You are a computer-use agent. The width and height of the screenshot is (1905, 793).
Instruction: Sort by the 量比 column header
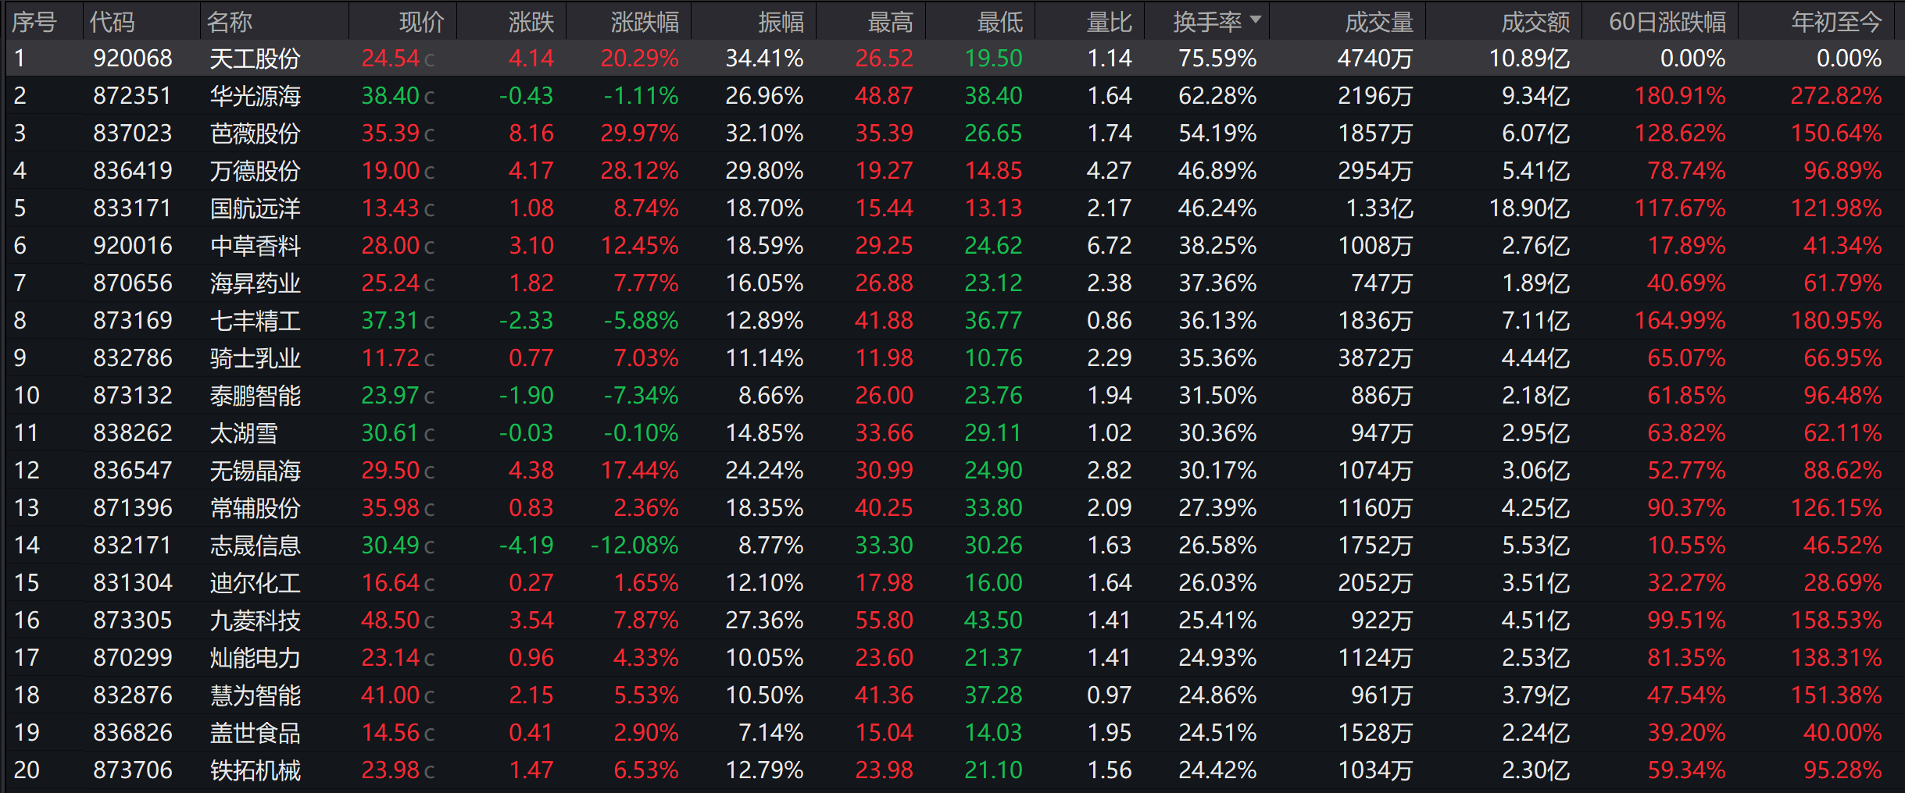1109,22
